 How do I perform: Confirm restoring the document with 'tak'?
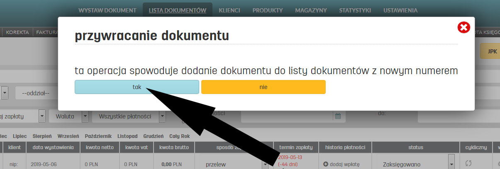[x=137, y=87]
